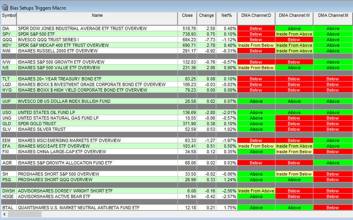Select the DWSH symbol cell

[x=9, y=191]
